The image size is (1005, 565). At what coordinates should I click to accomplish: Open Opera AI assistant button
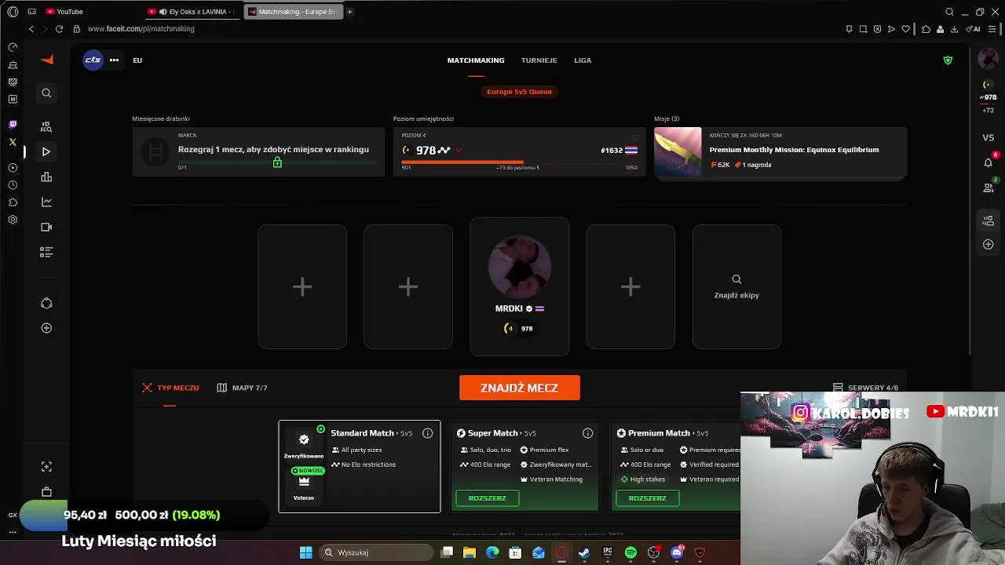click(974, 29)
